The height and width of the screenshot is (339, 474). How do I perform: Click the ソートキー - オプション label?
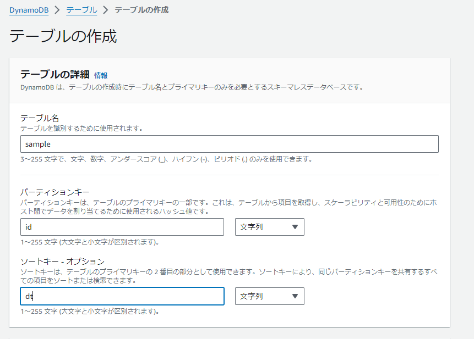pos(62,261)
